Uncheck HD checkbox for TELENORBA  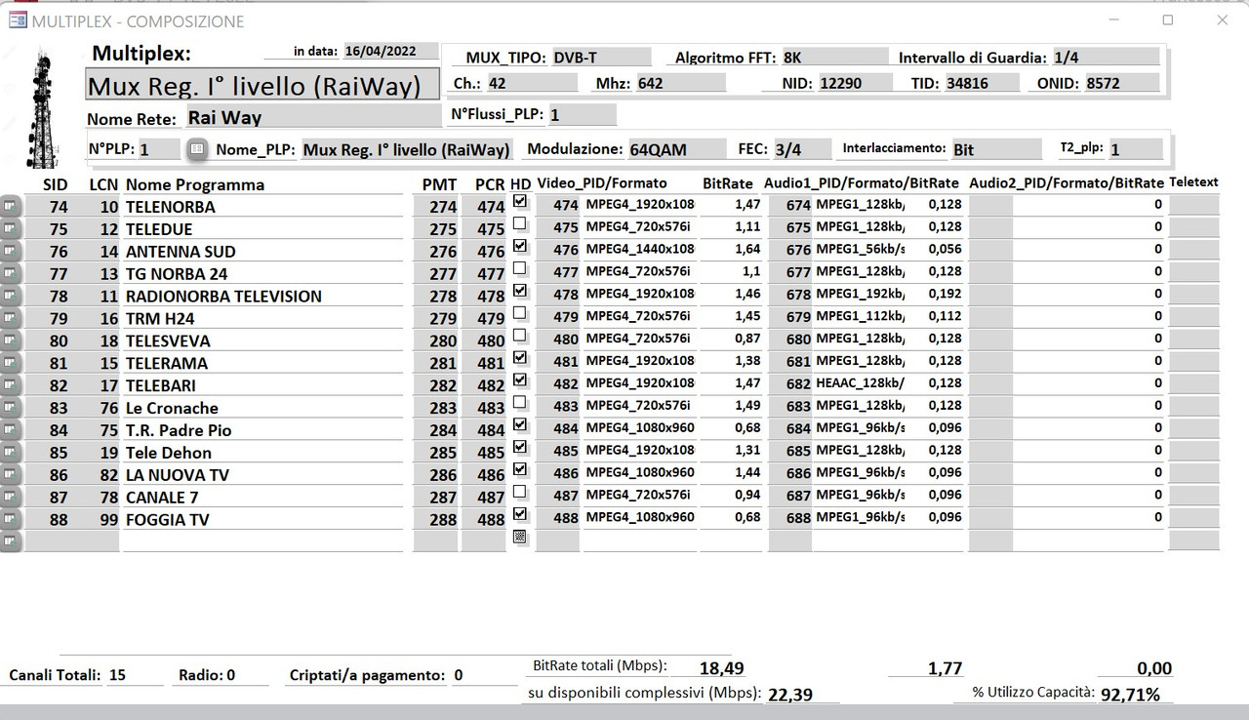(520, 201)
